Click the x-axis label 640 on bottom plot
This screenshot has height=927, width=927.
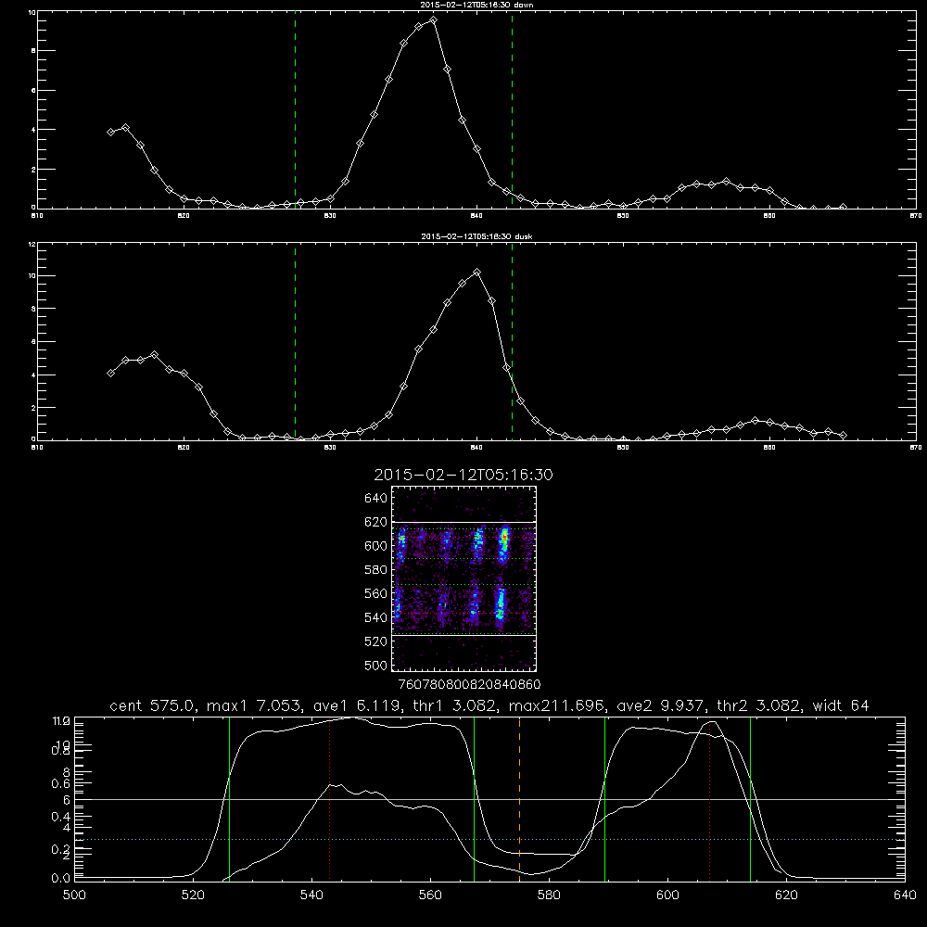(x=905, y=895)
